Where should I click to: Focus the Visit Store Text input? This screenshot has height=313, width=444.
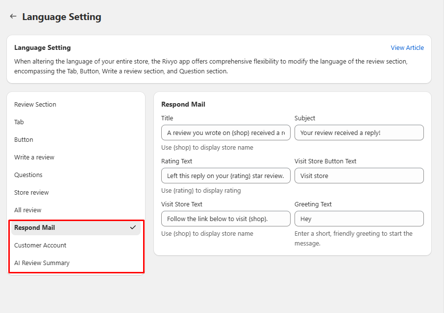point(225,219)
